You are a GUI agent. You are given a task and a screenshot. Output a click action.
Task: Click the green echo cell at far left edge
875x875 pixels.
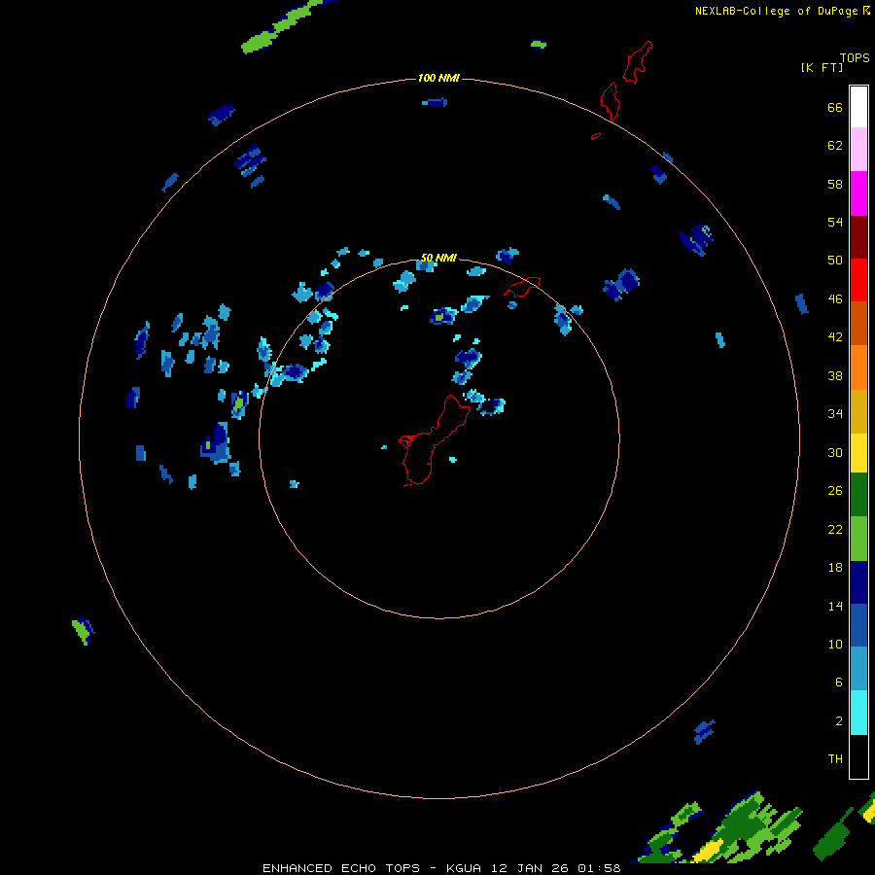click(x=84, y=631)
